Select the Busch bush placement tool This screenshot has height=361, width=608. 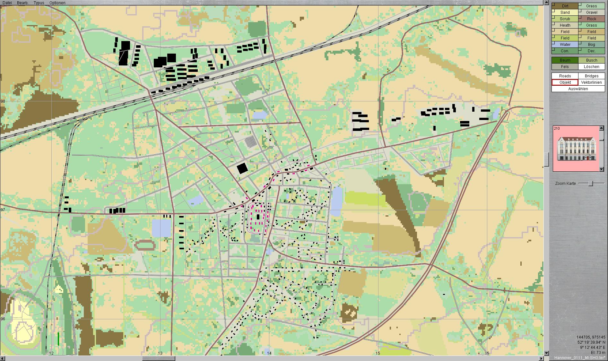[591, 60]
